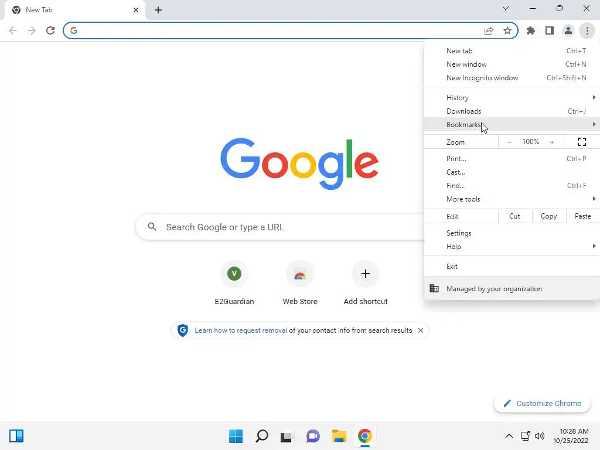Choose Exit from the menu

512,267
